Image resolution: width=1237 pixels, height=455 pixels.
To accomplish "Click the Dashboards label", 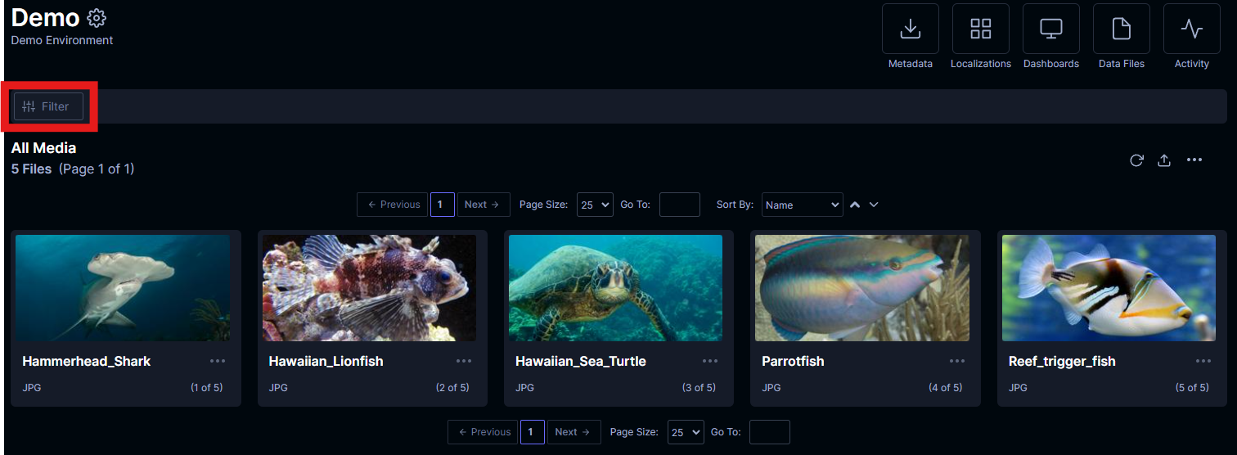I will pos(1051,64).
